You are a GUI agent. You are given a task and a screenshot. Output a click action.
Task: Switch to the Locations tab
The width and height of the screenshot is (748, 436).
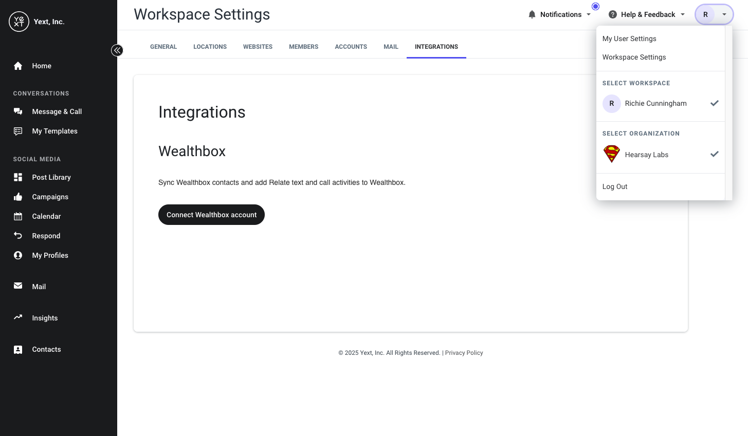pos(210,47)
